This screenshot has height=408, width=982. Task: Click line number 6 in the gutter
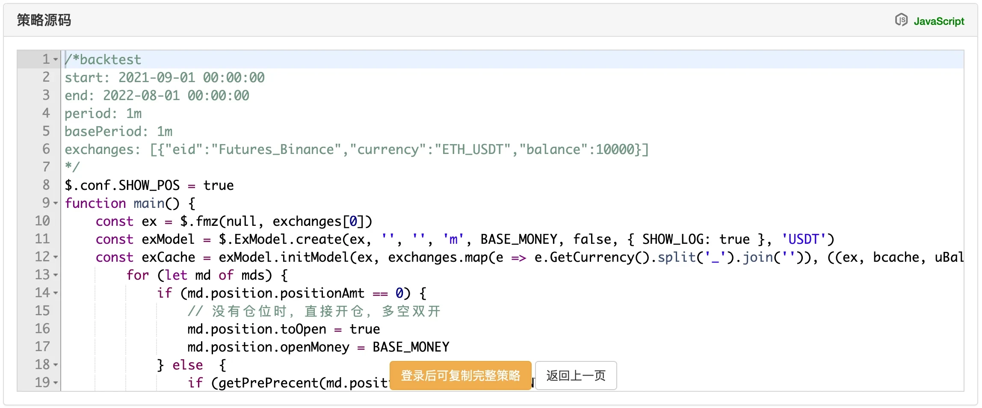click(46, 149)
